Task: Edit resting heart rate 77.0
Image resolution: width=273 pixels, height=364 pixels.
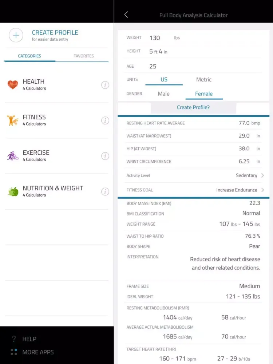Action: [244, 123]
